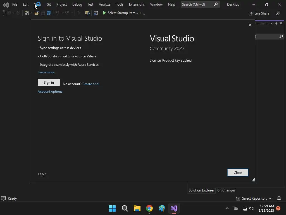286x215 pixels.
Task: Click the Navigate Backward toolbar icon
Action: (x=9, y=13)
